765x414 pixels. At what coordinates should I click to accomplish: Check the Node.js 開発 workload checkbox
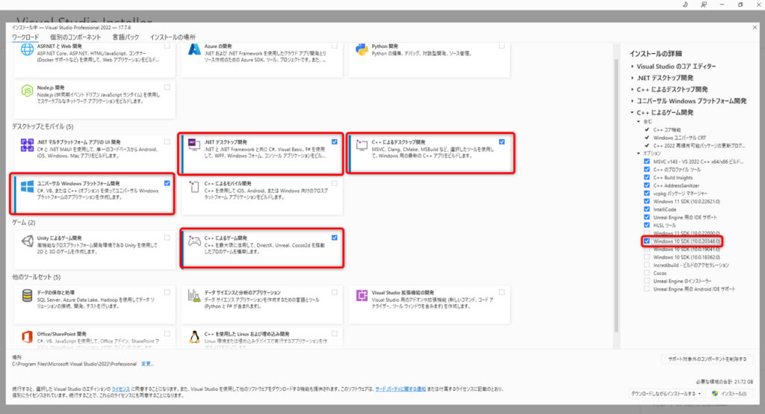click(x=167, y=87)
